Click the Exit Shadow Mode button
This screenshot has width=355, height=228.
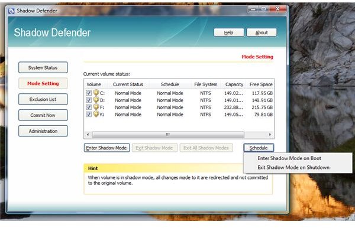click(154, 148)
